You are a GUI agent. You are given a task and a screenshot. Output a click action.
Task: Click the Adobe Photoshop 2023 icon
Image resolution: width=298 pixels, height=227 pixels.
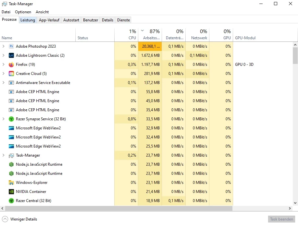[11, 46]
